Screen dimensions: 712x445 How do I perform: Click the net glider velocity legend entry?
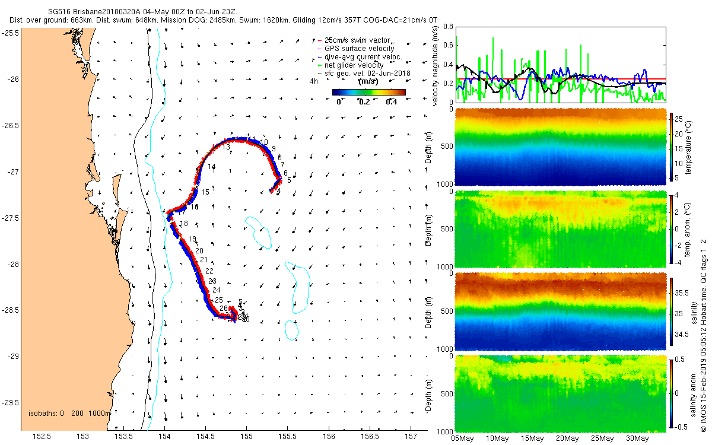[354, 65]
